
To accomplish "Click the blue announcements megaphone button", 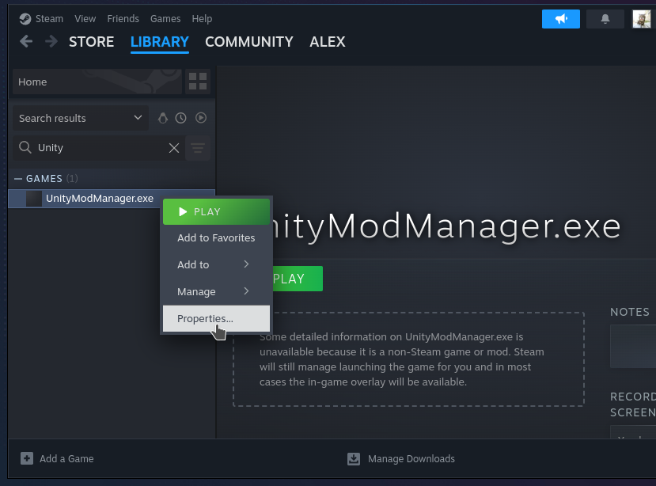I will pos(560,19).
